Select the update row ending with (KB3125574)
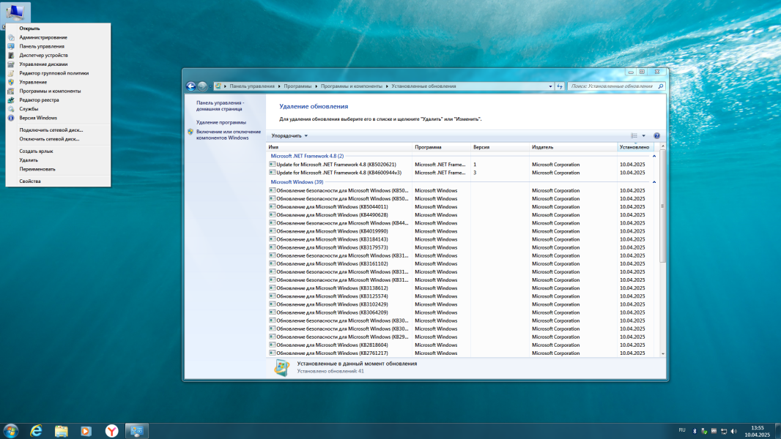 click(461, 296)
